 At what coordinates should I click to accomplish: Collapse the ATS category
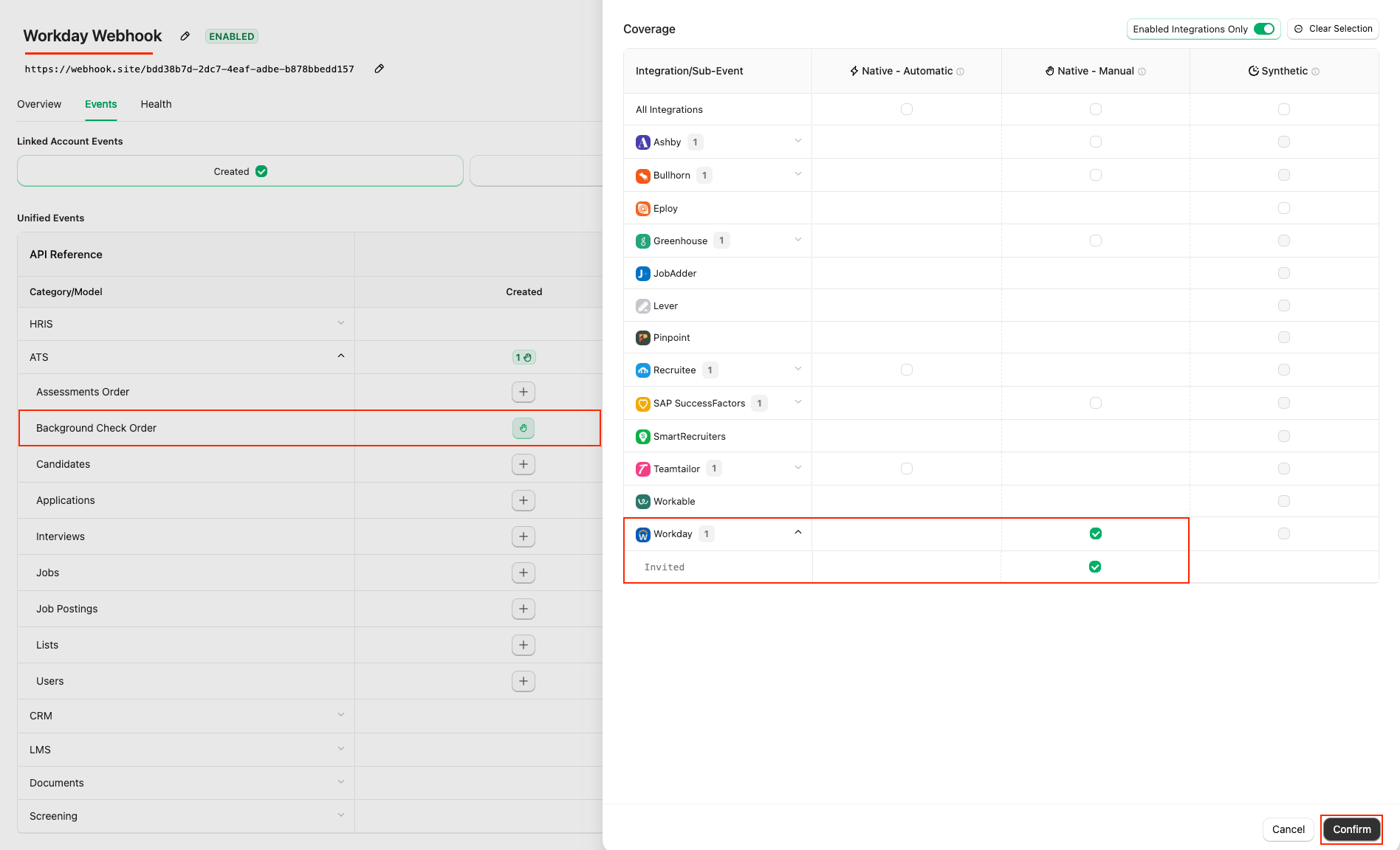341,356
